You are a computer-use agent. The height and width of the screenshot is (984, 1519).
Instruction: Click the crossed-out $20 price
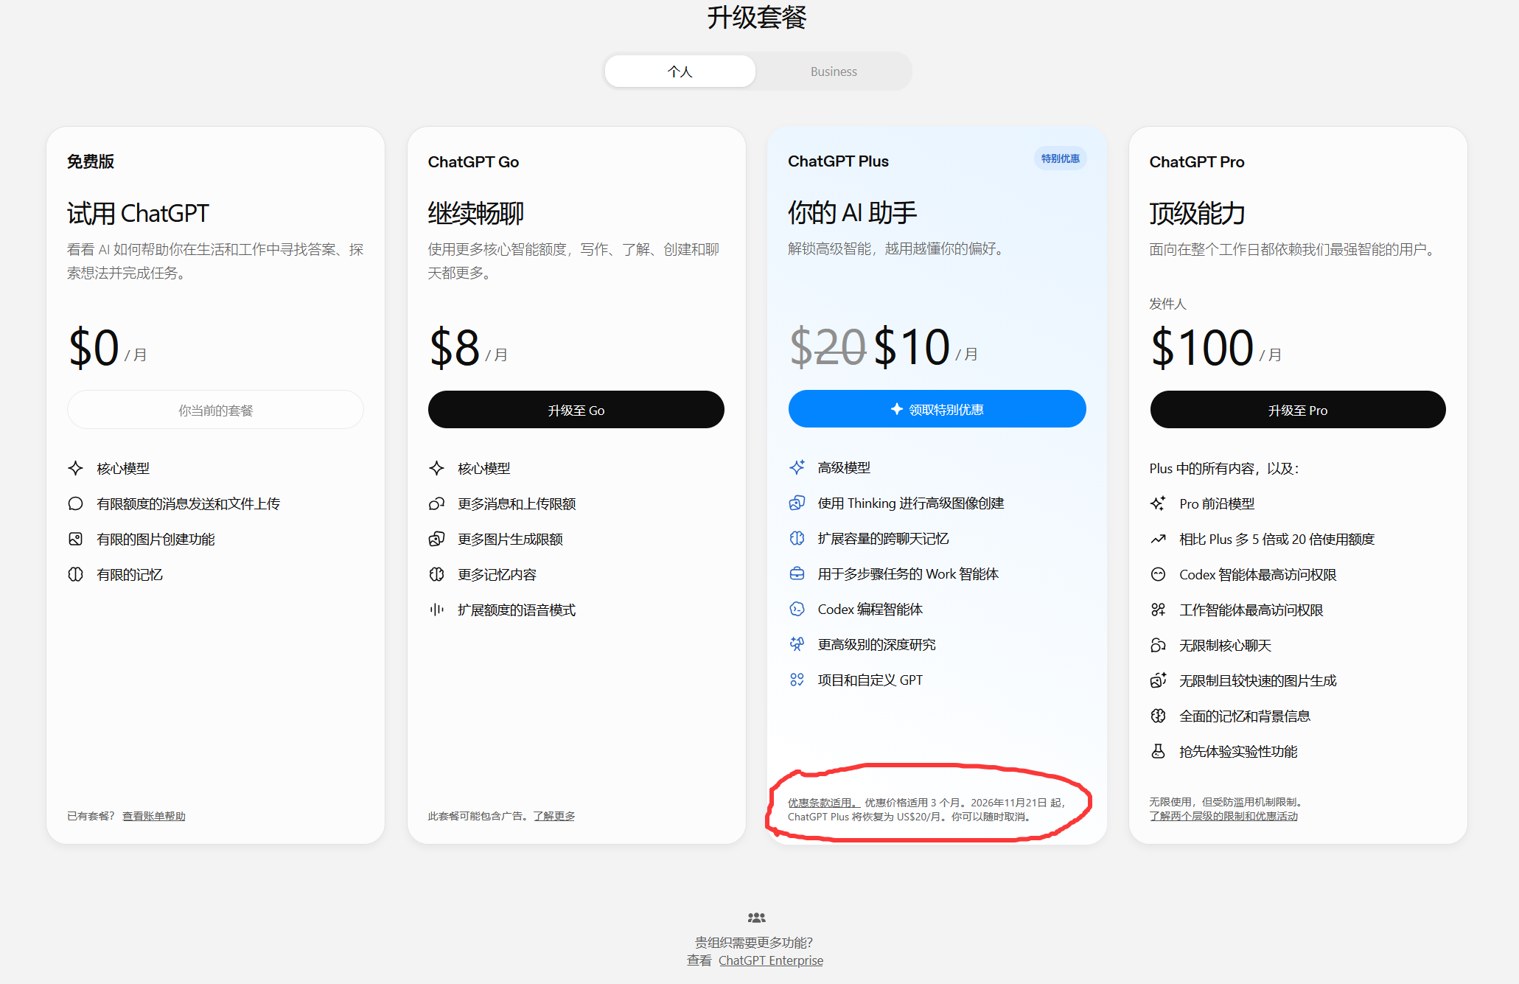pyautogui.click(x=828, y=346)
